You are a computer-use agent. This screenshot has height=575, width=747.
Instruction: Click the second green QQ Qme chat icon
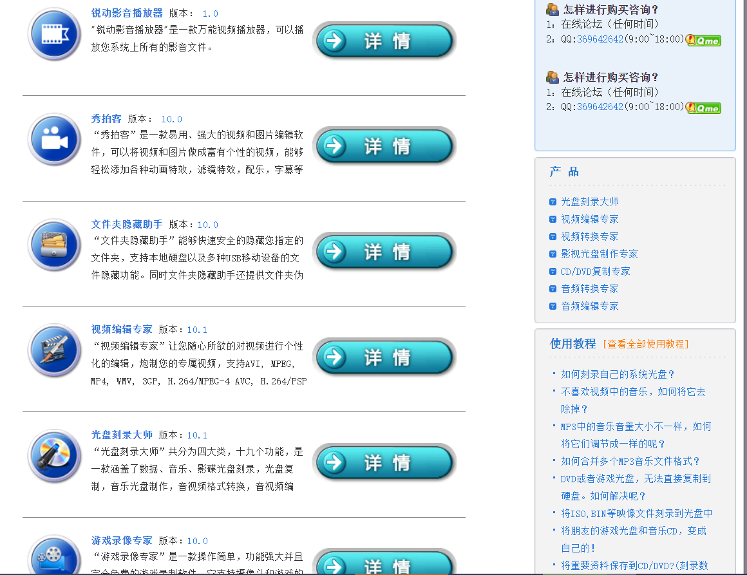point(704,108)
